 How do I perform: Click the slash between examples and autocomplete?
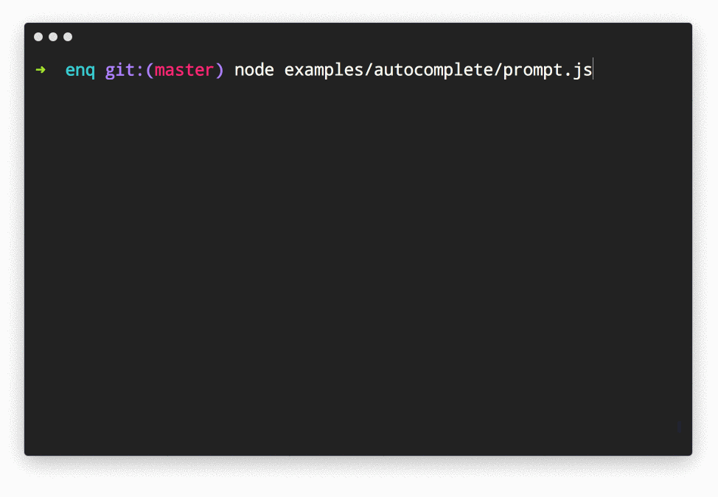click(x=369, y=70)
